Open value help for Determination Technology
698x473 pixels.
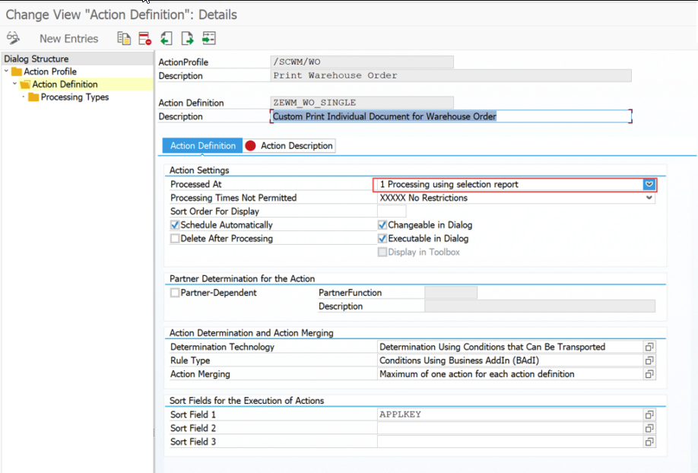[649, 347]
